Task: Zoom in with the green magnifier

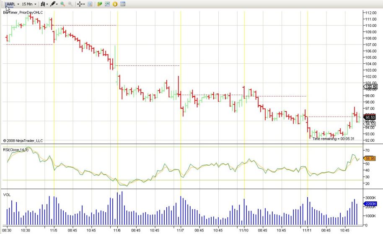Action: click(x=62, y=4)
